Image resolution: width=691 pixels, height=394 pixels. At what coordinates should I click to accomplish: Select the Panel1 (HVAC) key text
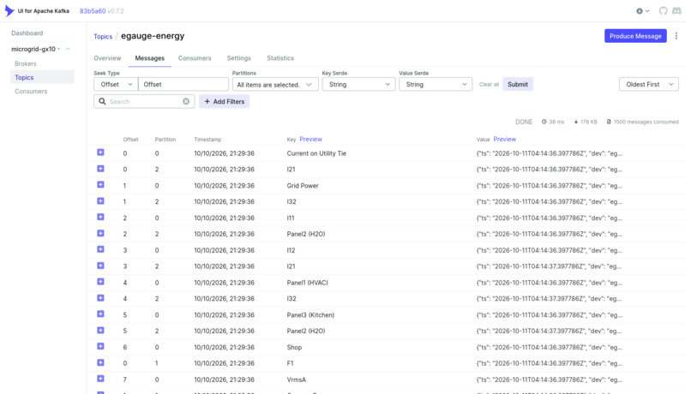(x=307, y=283)
